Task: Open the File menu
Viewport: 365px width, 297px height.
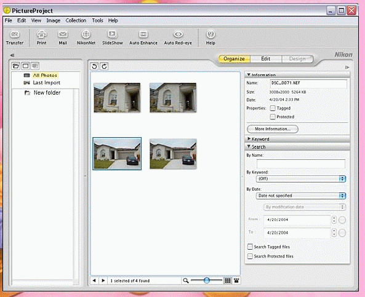Action: (x=9, y=20)
